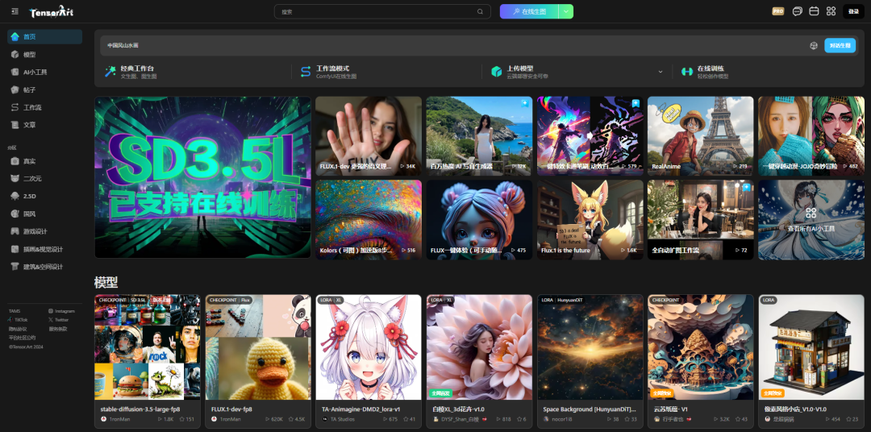The height and width of the screenshot is (432, 871).
Task: Open 查看所有AI小工具 tile
Action: (x=811, y=219)
